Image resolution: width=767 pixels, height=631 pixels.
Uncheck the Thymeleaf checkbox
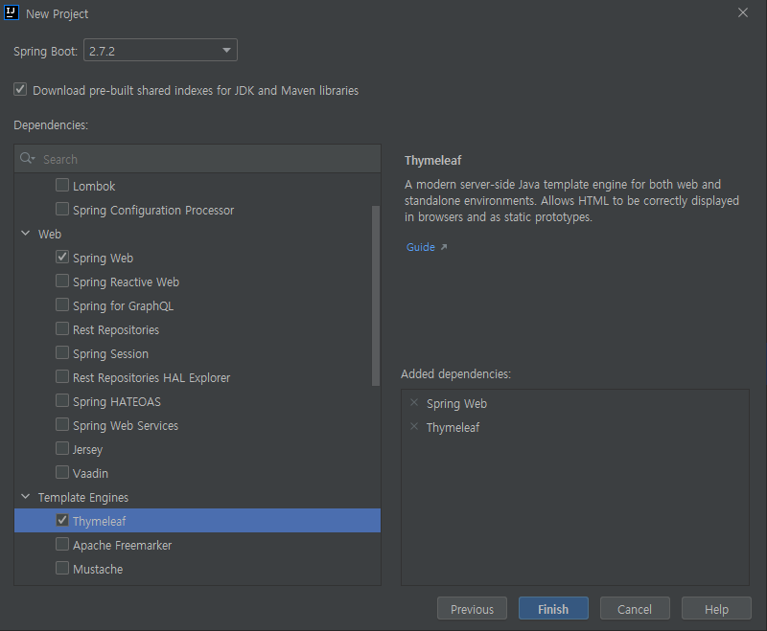coord(62,520)
